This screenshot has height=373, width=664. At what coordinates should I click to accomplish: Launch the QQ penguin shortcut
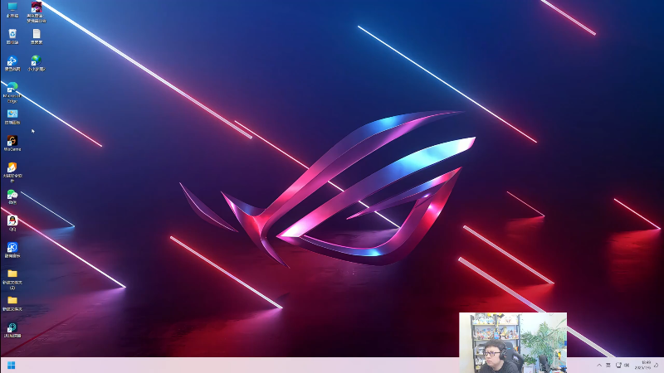click(12, 223)
